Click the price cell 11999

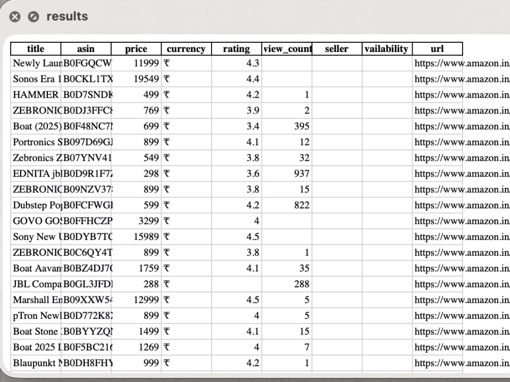click(136, 63)
